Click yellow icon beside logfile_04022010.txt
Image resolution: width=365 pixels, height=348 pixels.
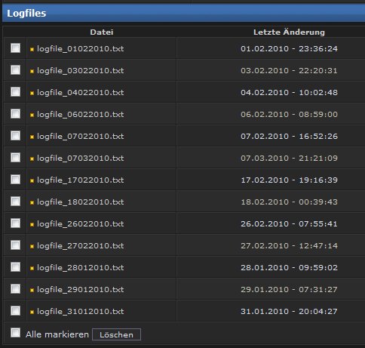pos(32,93)
